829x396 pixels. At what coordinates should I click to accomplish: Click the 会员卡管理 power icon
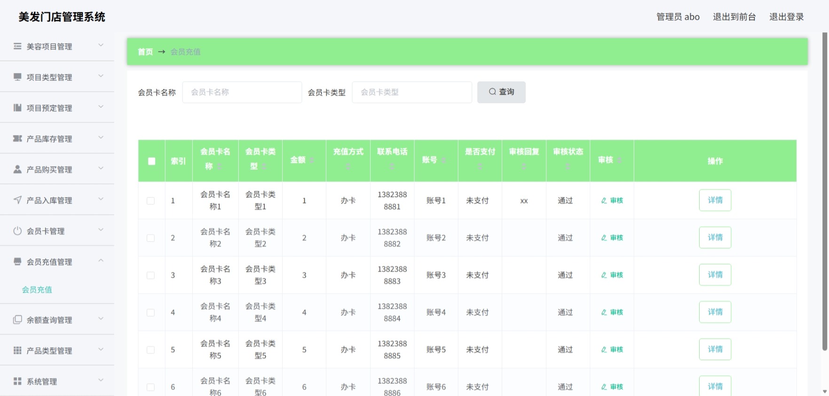click(x=17, y=230)
